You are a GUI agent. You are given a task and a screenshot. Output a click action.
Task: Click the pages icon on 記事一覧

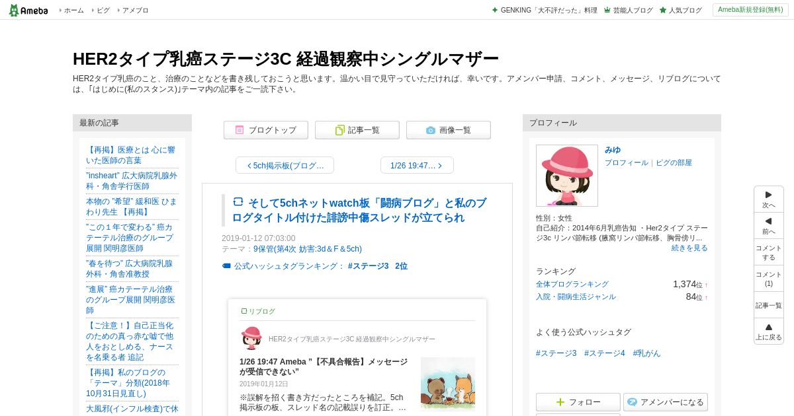click(339, 130)
